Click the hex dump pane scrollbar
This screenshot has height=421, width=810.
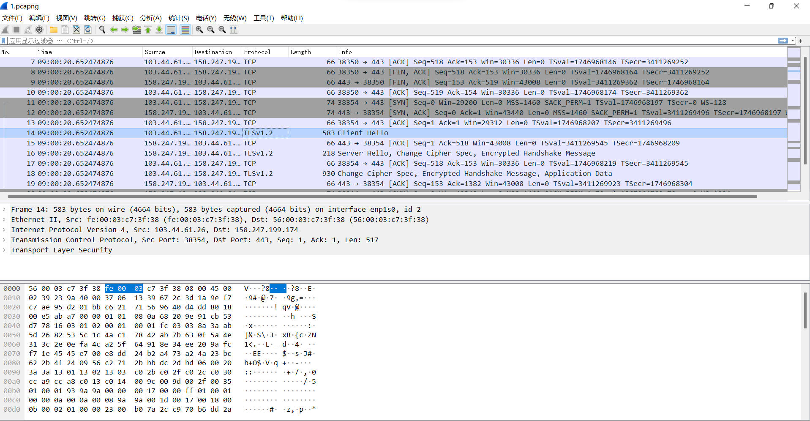tap(805, 311)
